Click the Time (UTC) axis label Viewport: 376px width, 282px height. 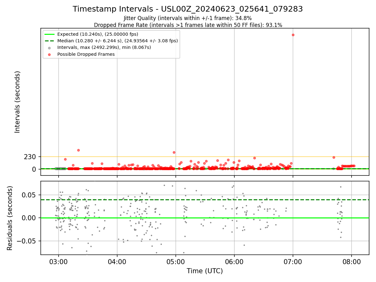(205, 271)
